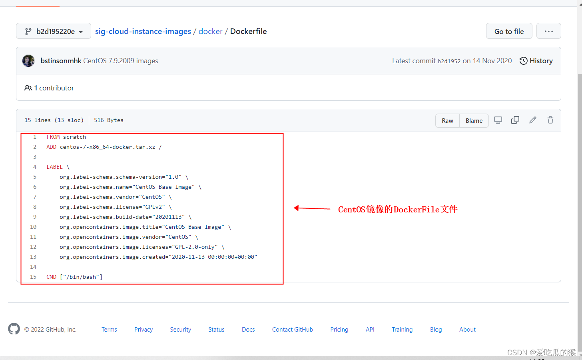Open the bstinsonmhk author profile link
Viewport: 582px width, 360px height.
[x=61, y=61]
